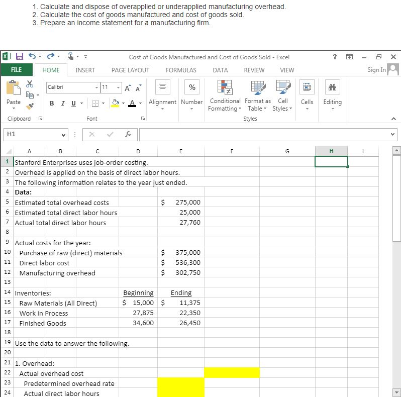
Task: Open the Font dialog launcher
Action: (143, 118)
